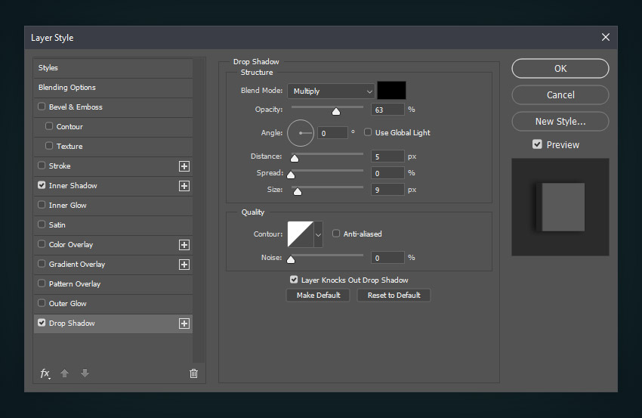Click the Noise value field

pyautogui.click(x=387, y=258)
